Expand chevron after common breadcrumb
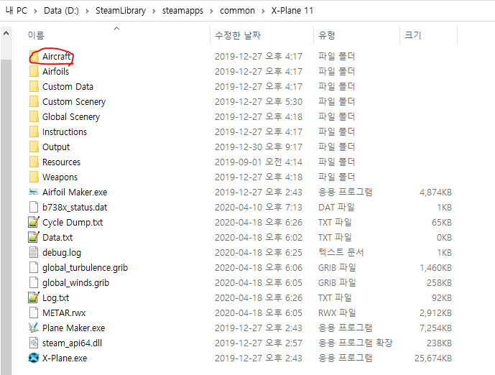 pyautogui.click(x=263, y=11)
